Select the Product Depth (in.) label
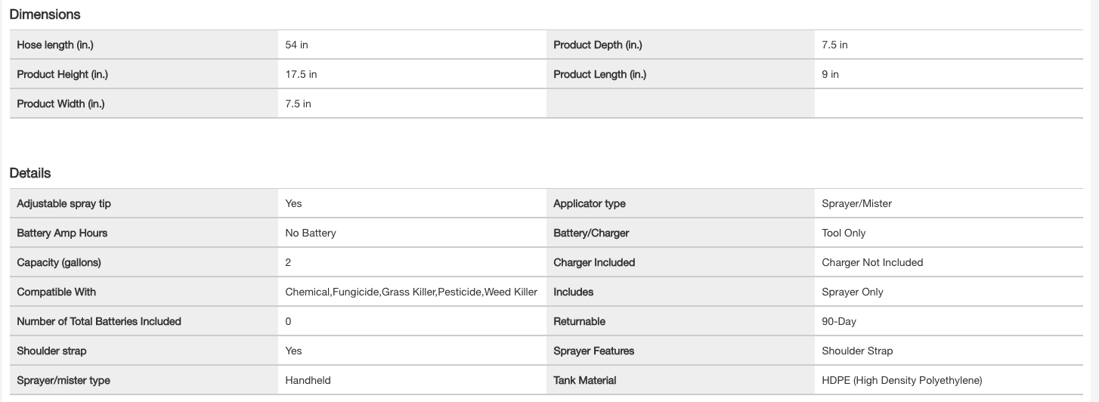This screenshot has width=1099, height=402. coord(597,45)
